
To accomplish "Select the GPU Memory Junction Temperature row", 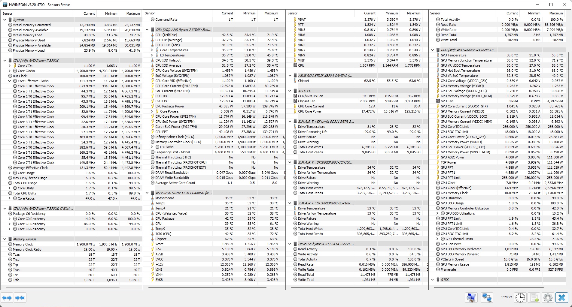I will pyautogui.click(x=498, y=60).
